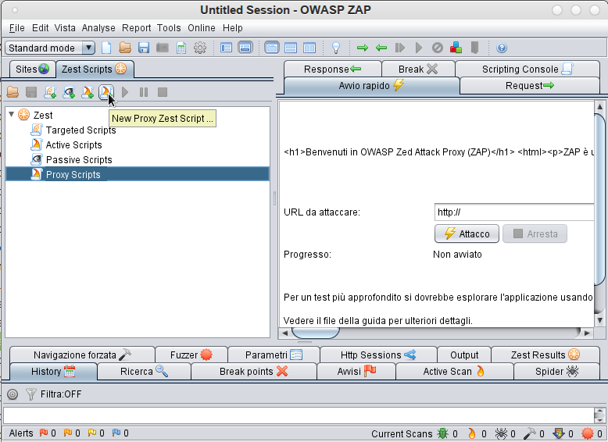Click Pause Zest script button
Image resolution: width=608 pixels, height=442 pixels.
[x=144, y=92]
